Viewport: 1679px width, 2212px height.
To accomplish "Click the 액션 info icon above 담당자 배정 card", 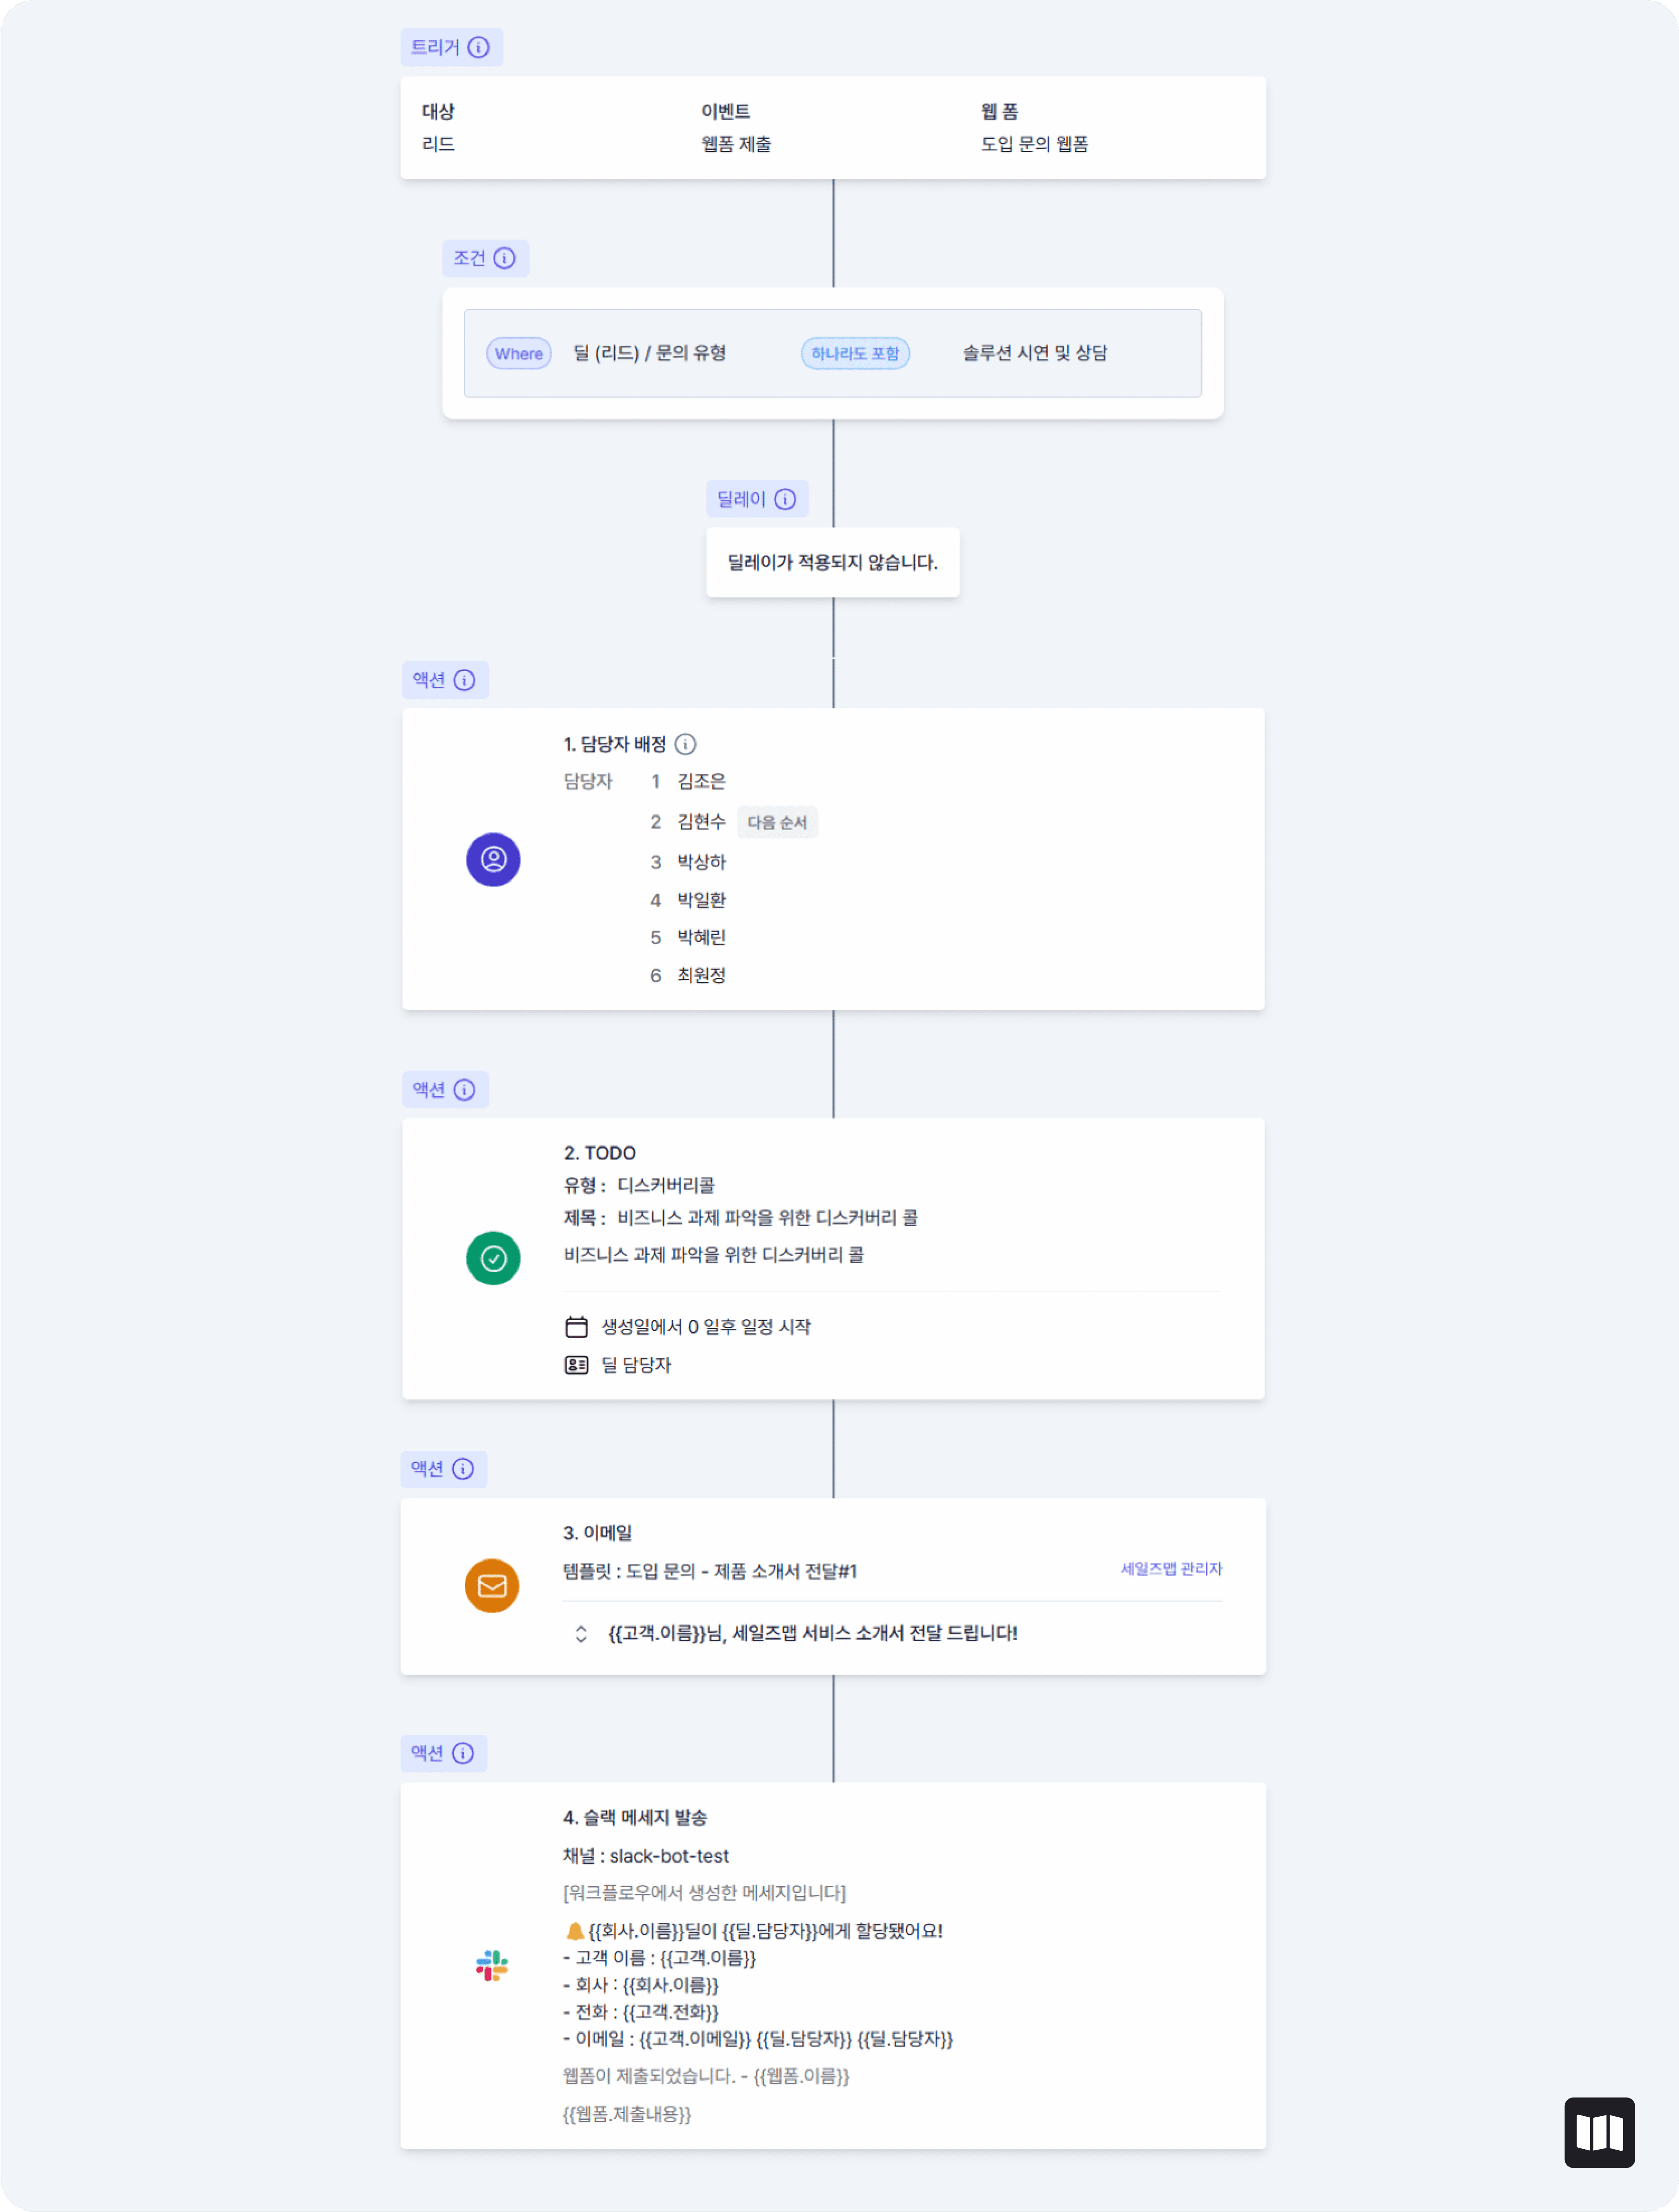I will coord(464,680).
